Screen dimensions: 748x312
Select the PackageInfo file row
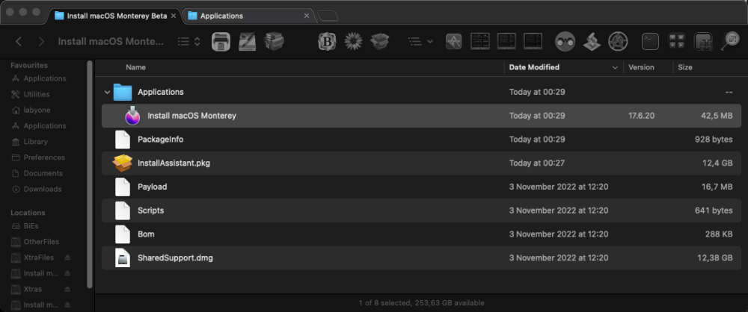coord(421,140)
